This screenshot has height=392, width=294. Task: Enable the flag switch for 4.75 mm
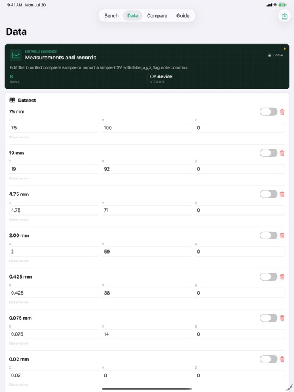(x=268, y=194)
